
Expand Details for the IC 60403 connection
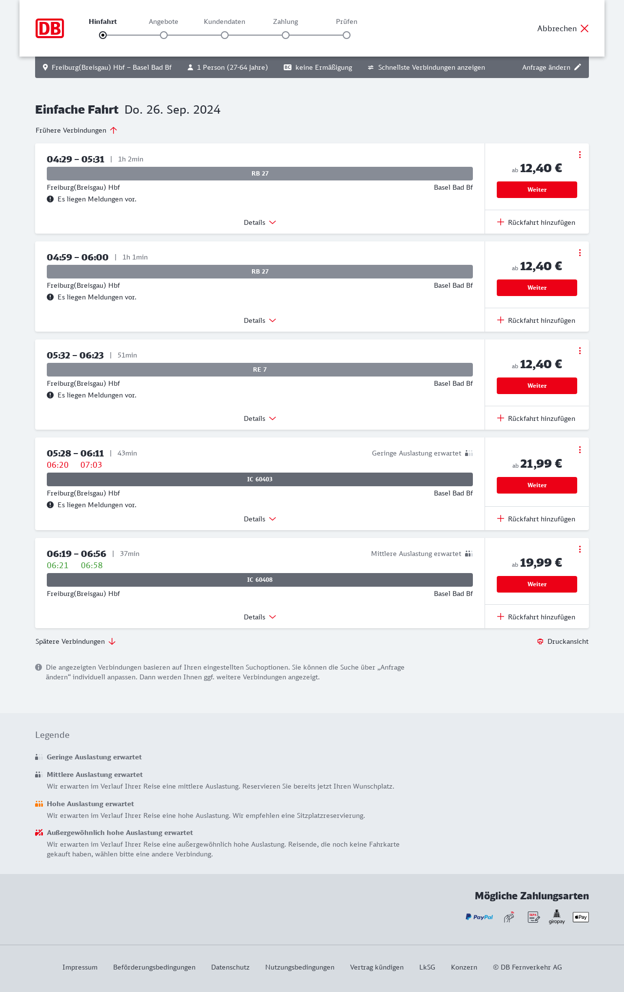pos(260,519)
